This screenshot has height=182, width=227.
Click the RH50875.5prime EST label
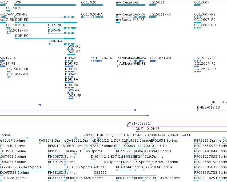[62, 157]
